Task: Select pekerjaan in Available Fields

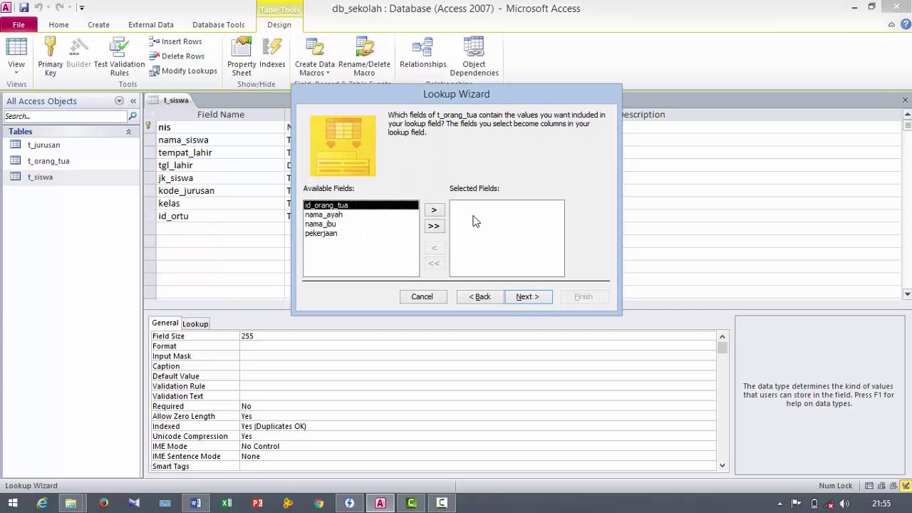Action: (x=321, y=233)
